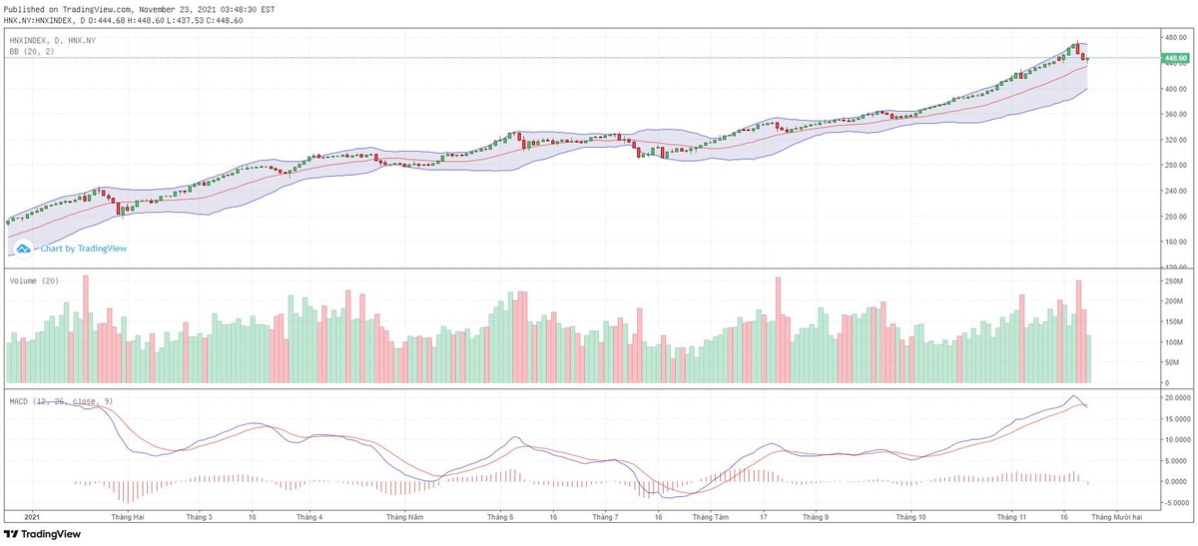The height and width of the screenshot is (546, 1198).
Task: Click the 'Tháng Mười hai' time axis label
Action: (1116, 517)
